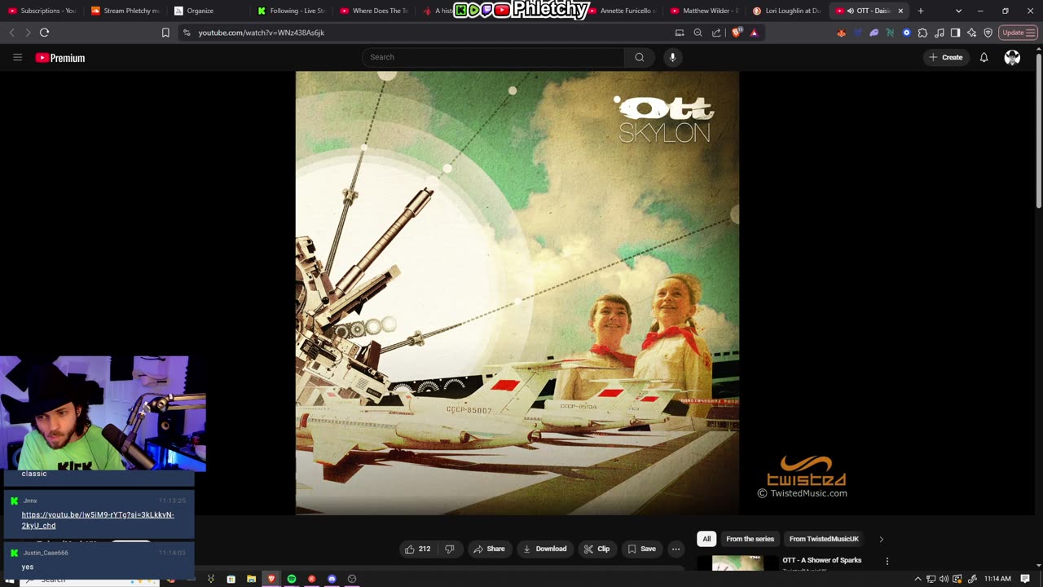Open the OTT - A Shower of Sparks title
Viewport: 1043px width, 587px height.
[x=821, y=560]
